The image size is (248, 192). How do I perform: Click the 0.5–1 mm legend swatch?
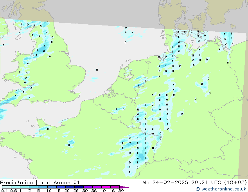click(x=16, y=187)
